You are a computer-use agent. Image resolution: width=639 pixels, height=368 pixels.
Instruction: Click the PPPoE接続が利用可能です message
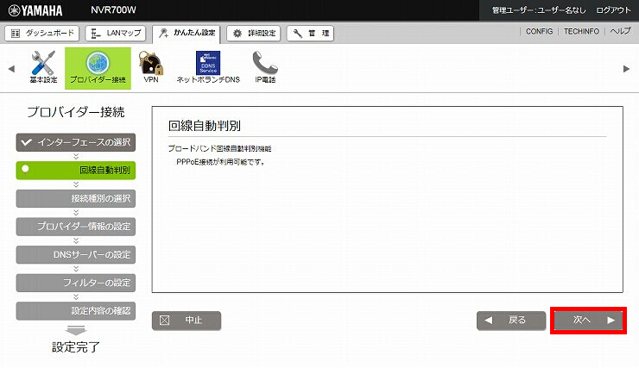[x=221, y=162]
